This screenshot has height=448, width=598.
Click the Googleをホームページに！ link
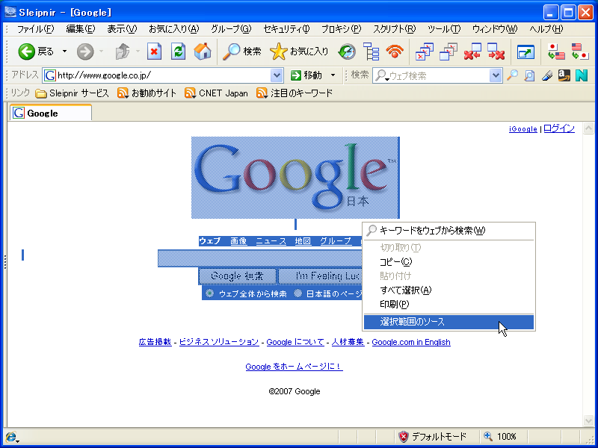(294, 367)
